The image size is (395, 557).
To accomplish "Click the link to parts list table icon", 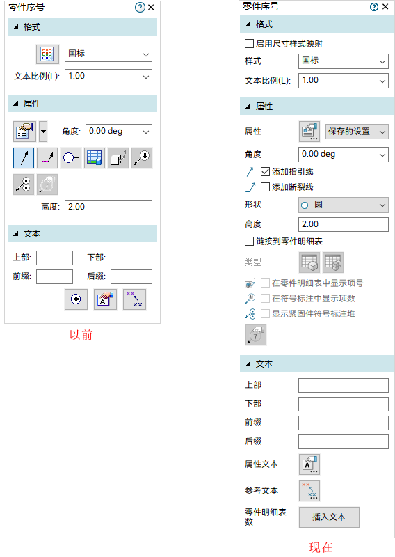I will pos(95,158).
